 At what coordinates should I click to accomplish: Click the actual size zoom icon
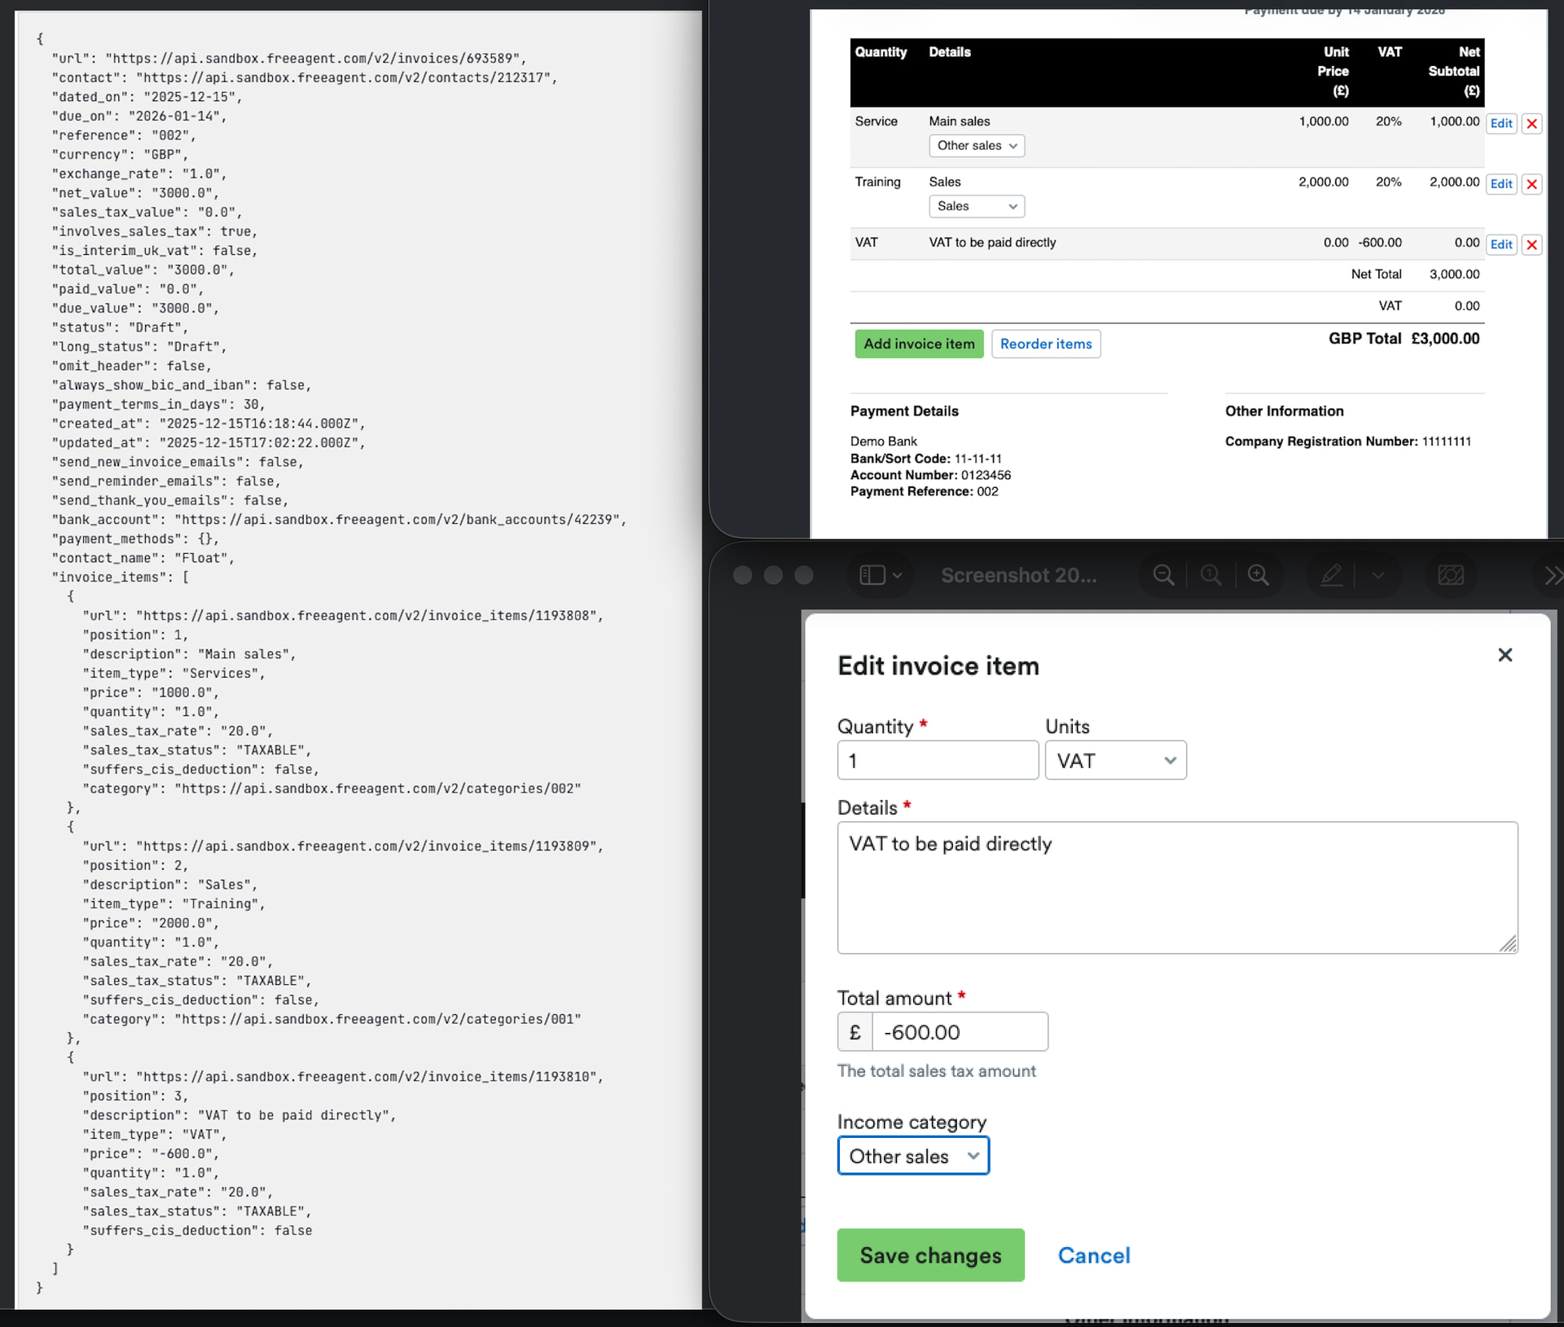(1210, 575)
